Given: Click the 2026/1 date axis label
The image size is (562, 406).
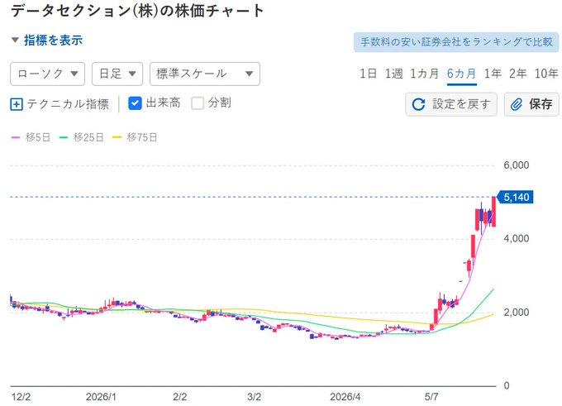Looking at the screenshot, I should (101, 397).
